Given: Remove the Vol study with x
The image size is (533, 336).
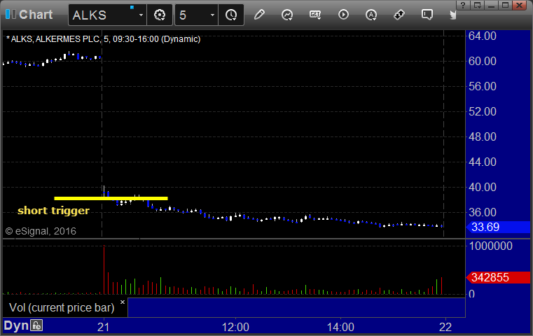Looking at the screenshot, I should 123,302.
